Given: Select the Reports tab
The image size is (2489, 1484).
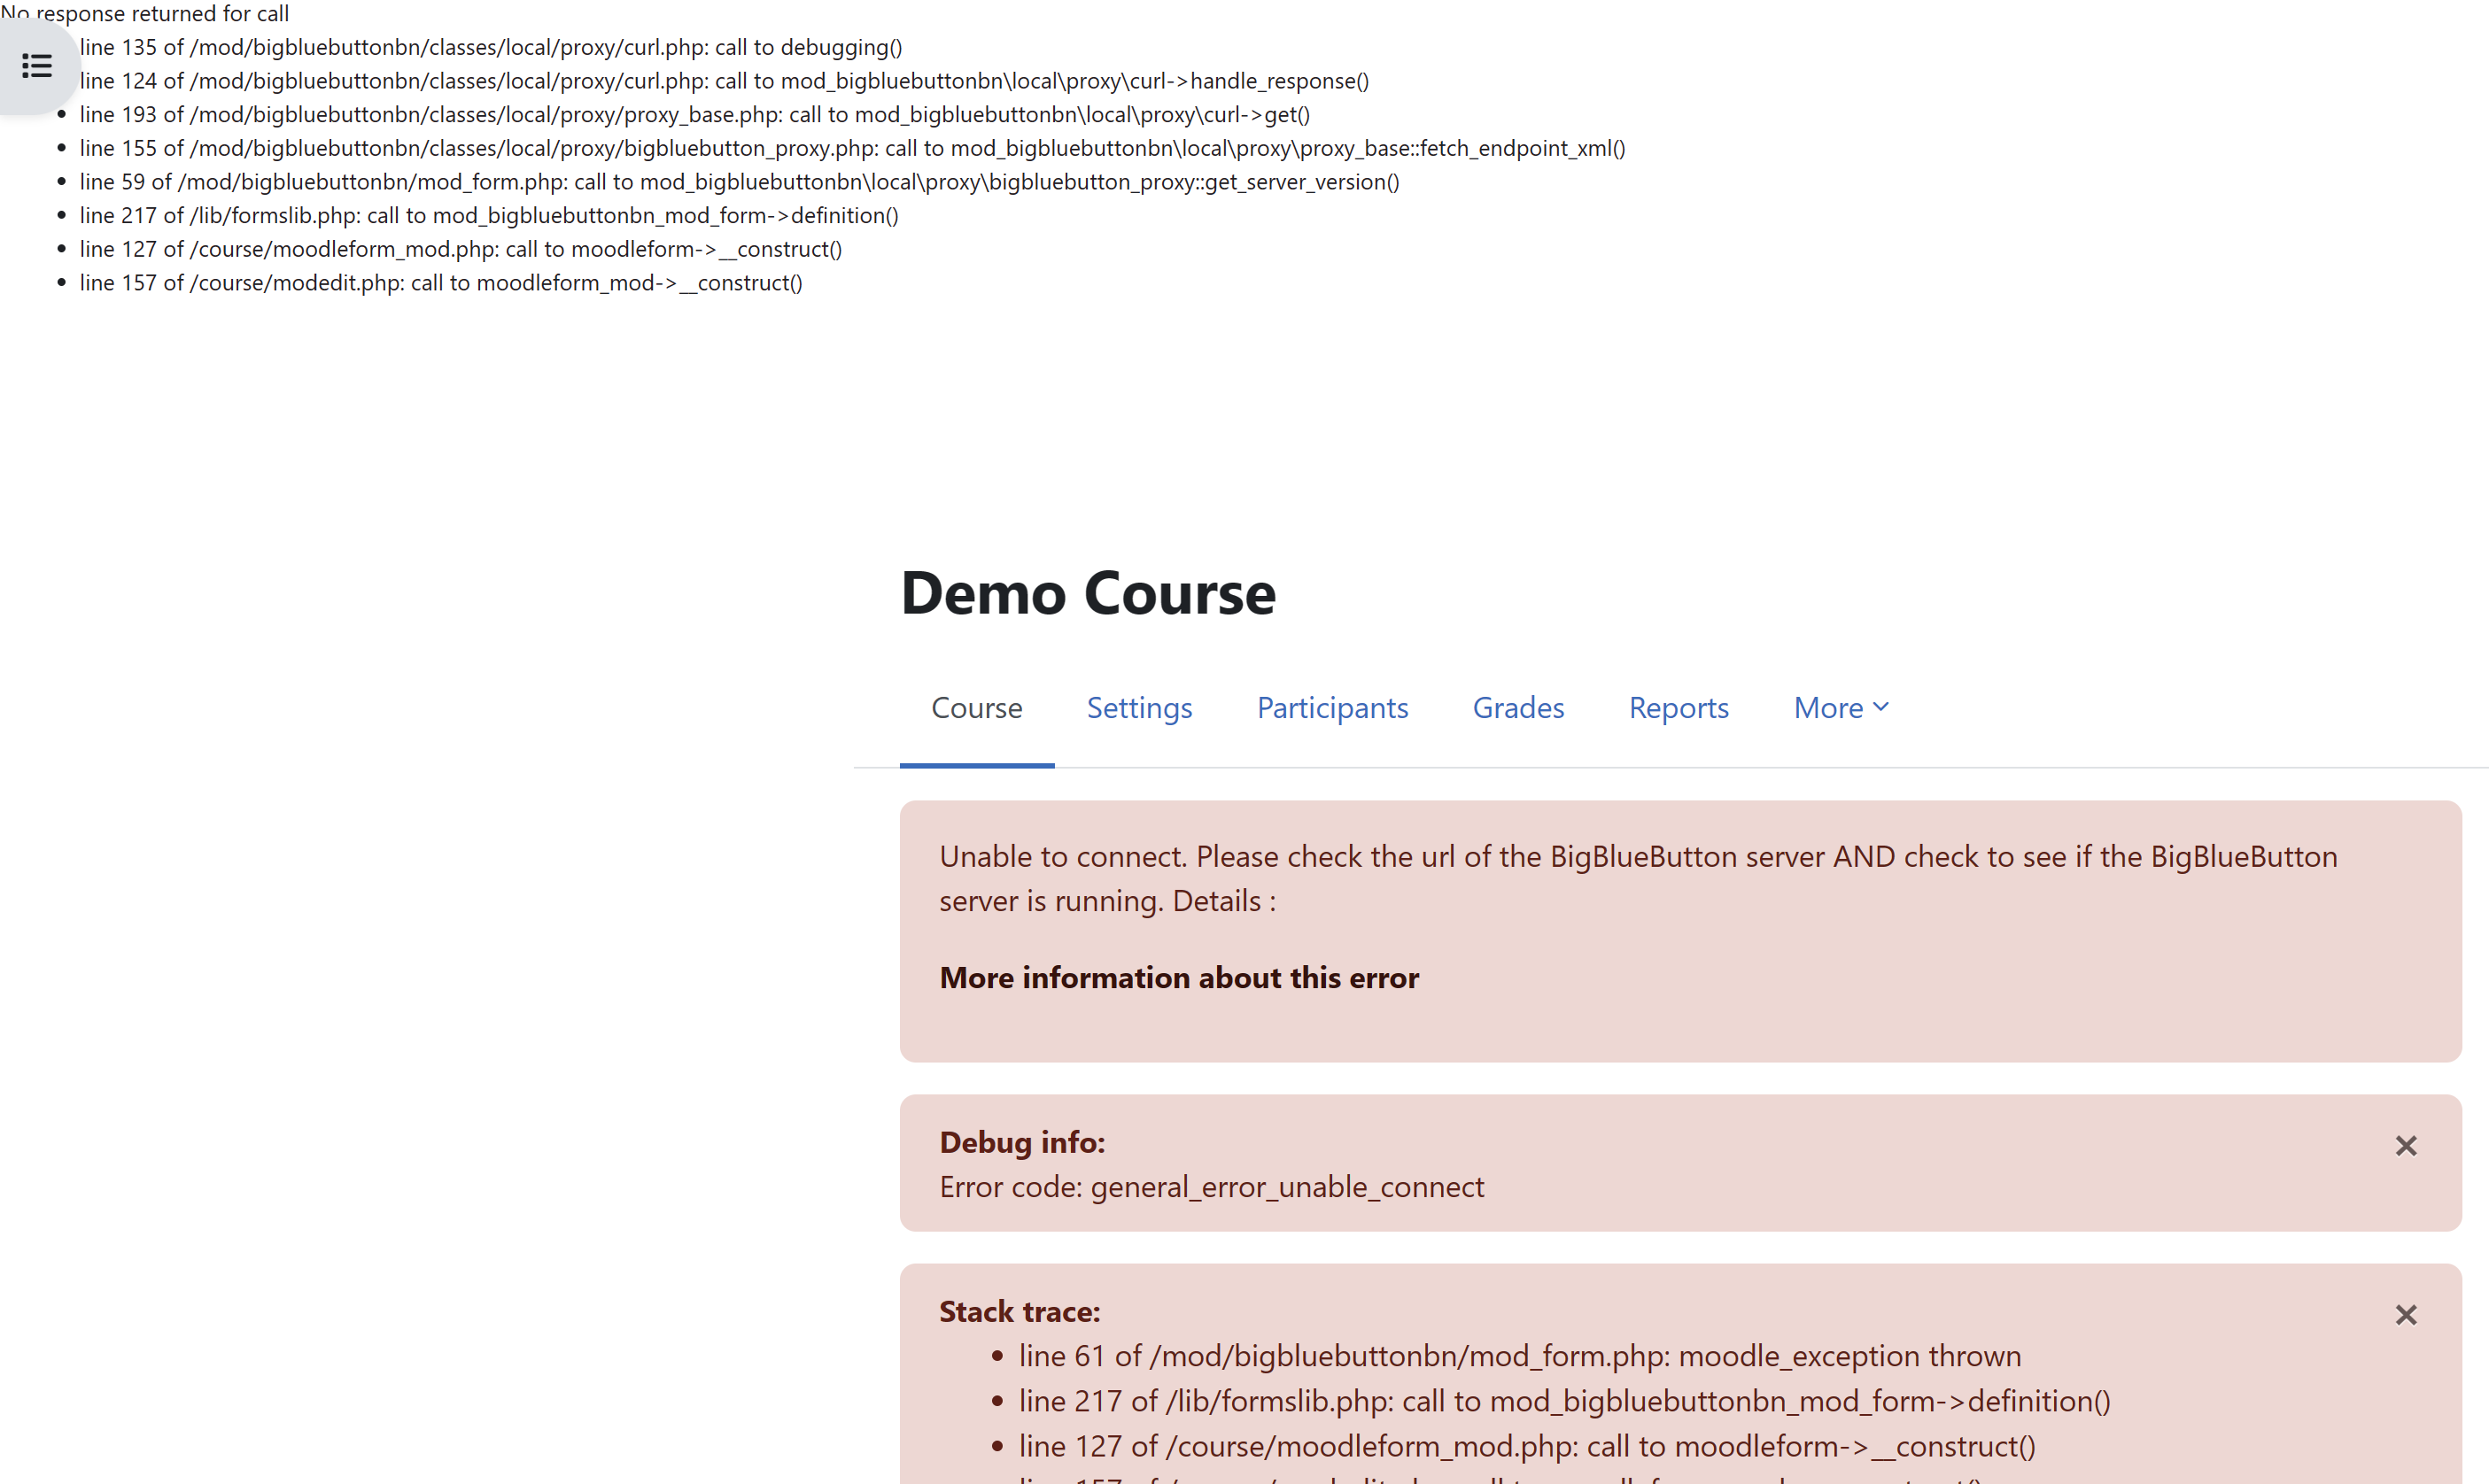Looking at the screenshot, I should pos(1679,708).
